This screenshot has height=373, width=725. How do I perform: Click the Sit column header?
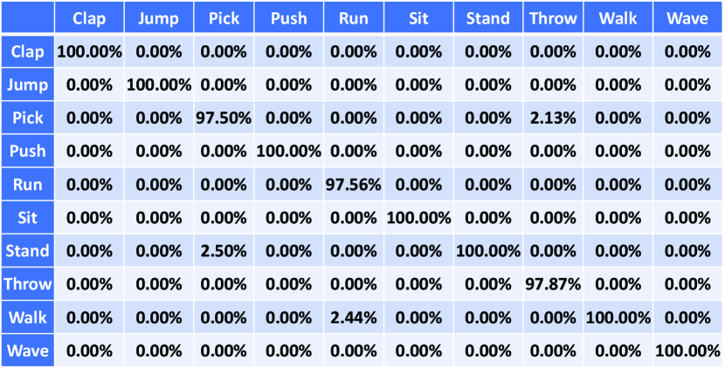[x=418, y=18]
